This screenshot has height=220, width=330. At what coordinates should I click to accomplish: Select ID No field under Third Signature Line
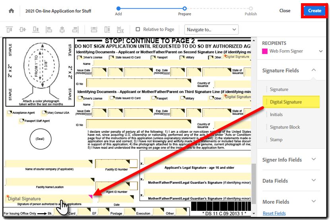point(139,124)
